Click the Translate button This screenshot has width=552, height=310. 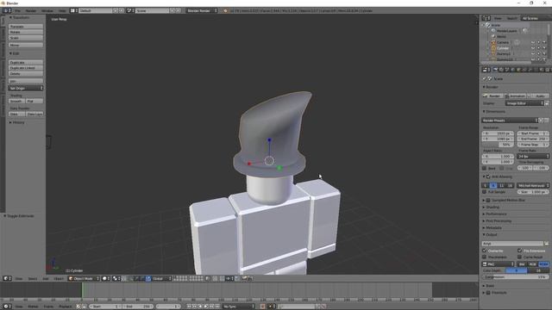26,27
